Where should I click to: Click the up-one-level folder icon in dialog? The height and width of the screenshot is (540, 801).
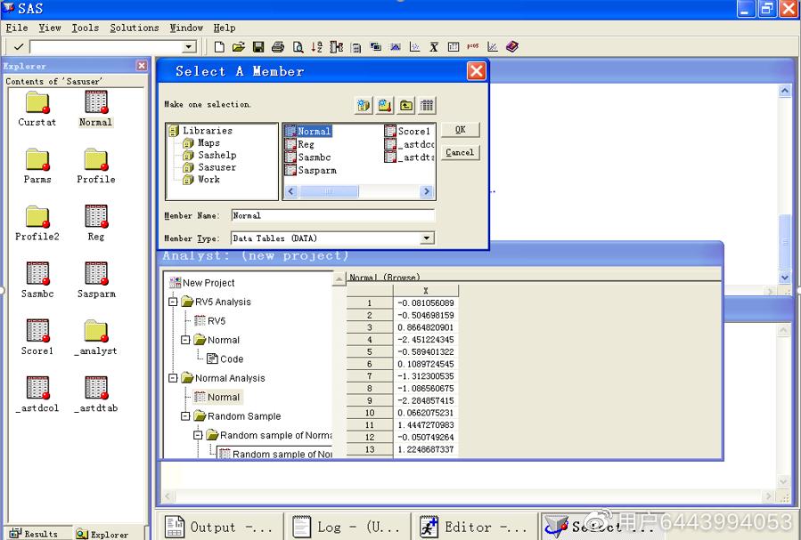pyautogui.click(x=406, y=106)
